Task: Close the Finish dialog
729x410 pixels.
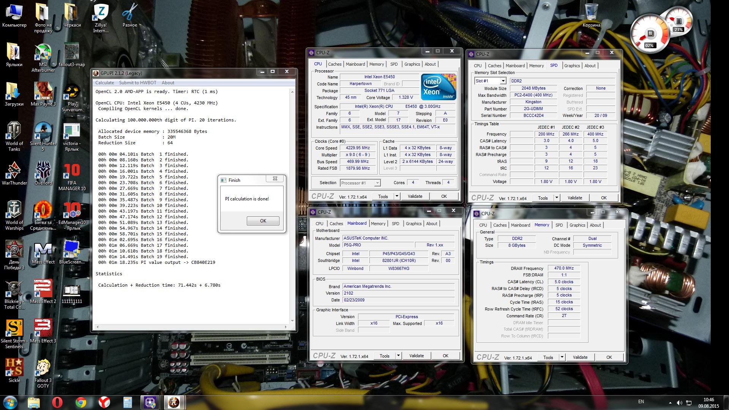Action: 275,178
